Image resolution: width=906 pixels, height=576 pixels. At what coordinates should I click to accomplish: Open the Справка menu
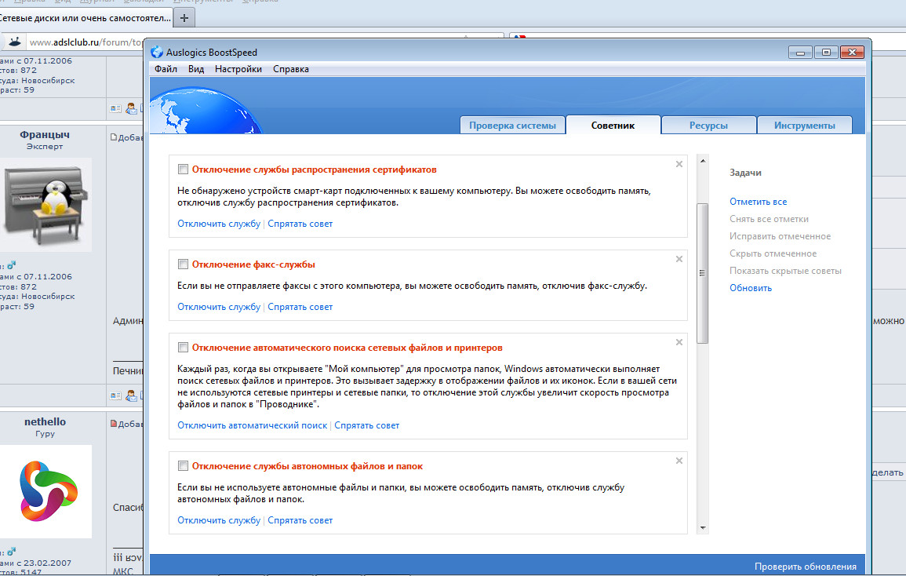click(x=291, y=69)
